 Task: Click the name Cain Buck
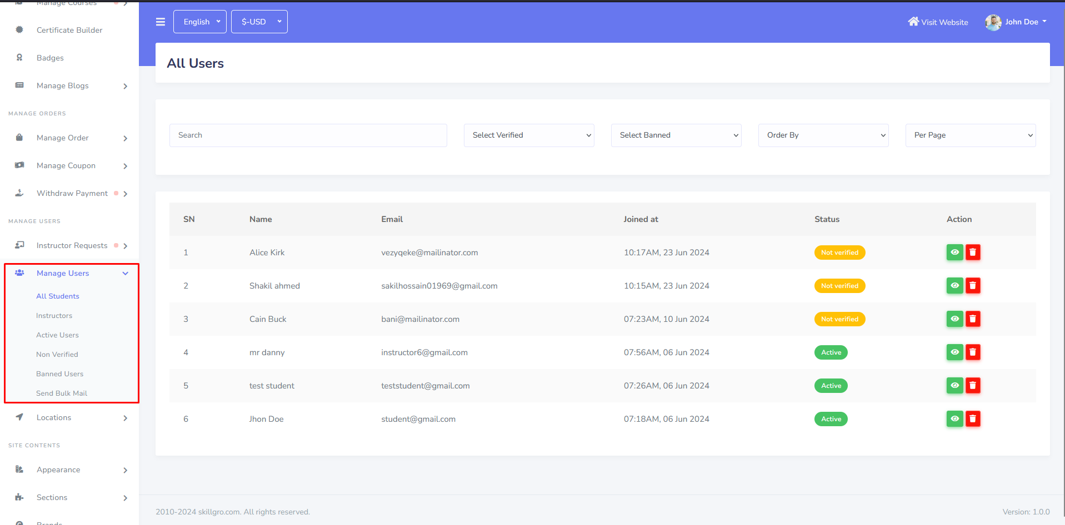pos(268,319)
